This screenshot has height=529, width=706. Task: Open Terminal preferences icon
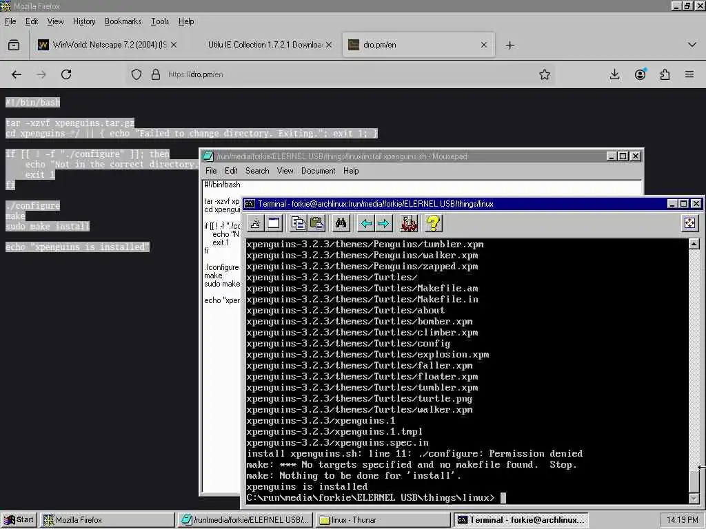point(409,223)
